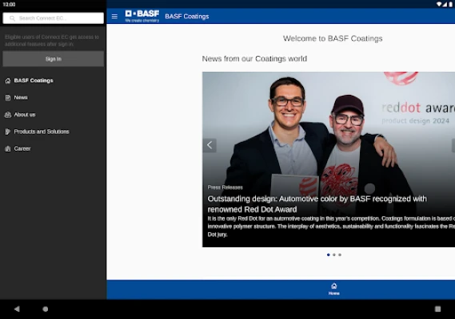Click the 'News from our Coatings world' heading
455x319 pixels.
click(254, 59)
